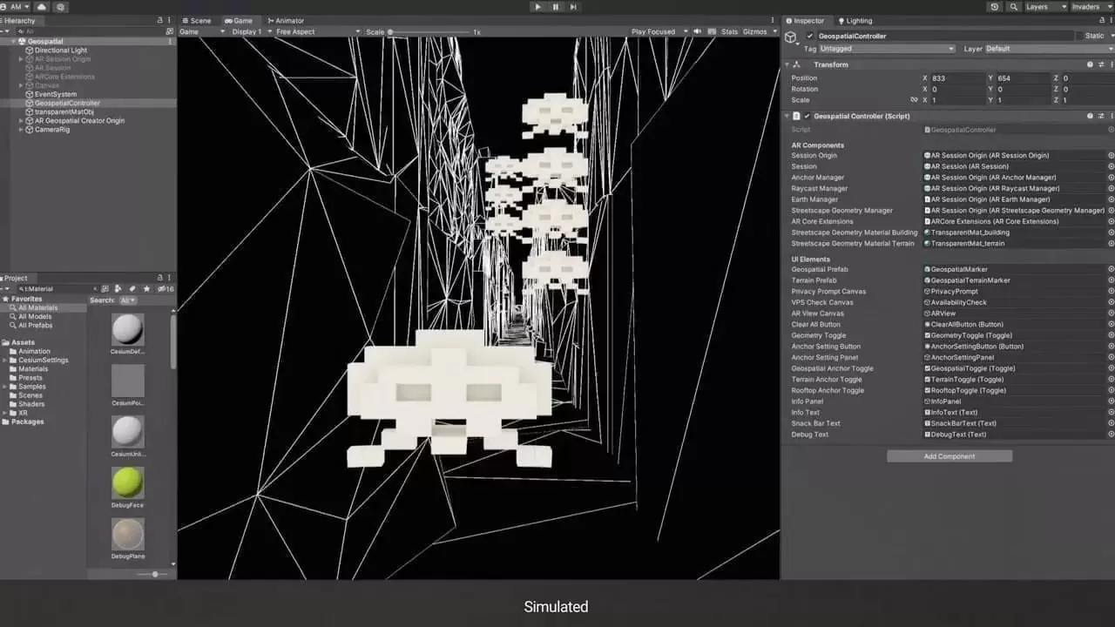Viewport: 1115px width, 627px height.
Task: Switch to the Scene tab
Action: pos(197,20)
